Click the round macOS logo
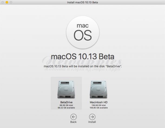165x128 pixels. pos(82,32)
